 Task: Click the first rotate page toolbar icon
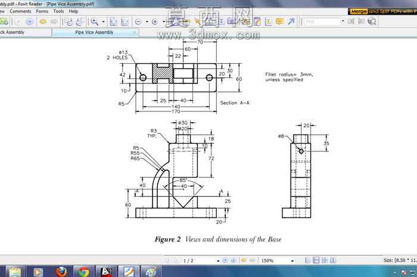pos(69,21)
